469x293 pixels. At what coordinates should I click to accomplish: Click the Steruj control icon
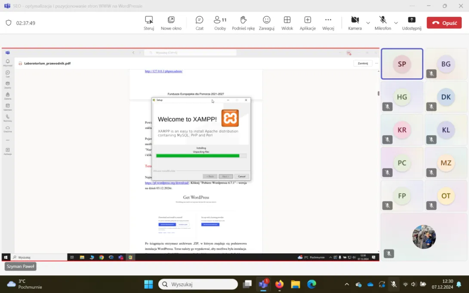(149, 23)
